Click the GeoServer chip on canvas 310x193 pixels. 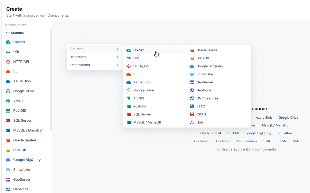pos(202,141)
